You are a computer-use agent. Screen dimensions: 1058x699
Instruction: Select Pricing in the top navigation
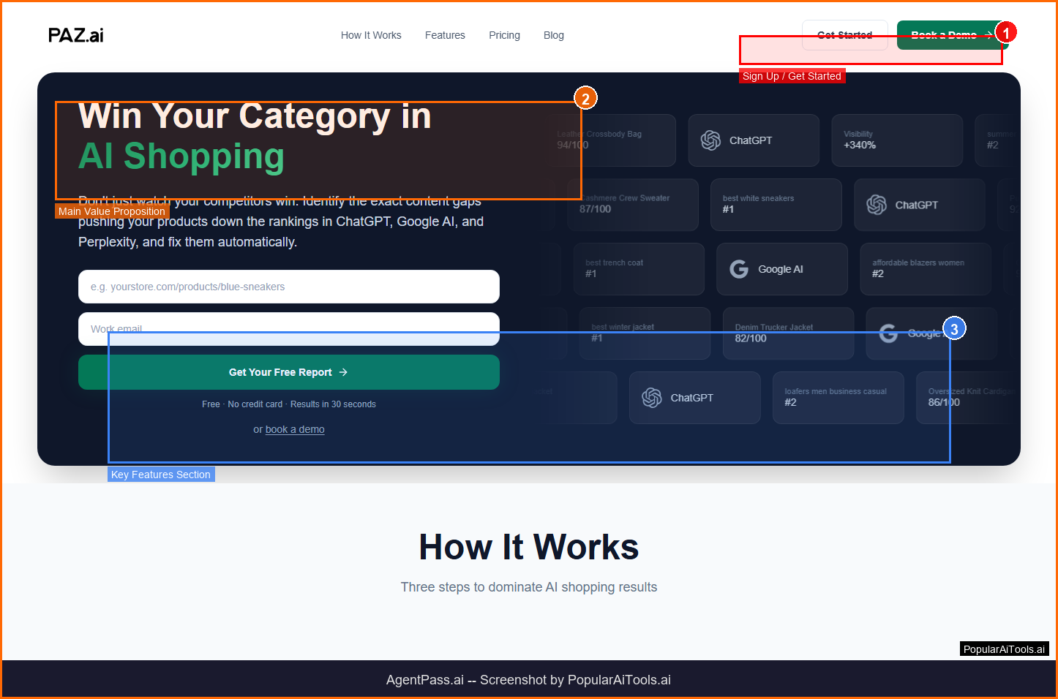coord(504,35)
